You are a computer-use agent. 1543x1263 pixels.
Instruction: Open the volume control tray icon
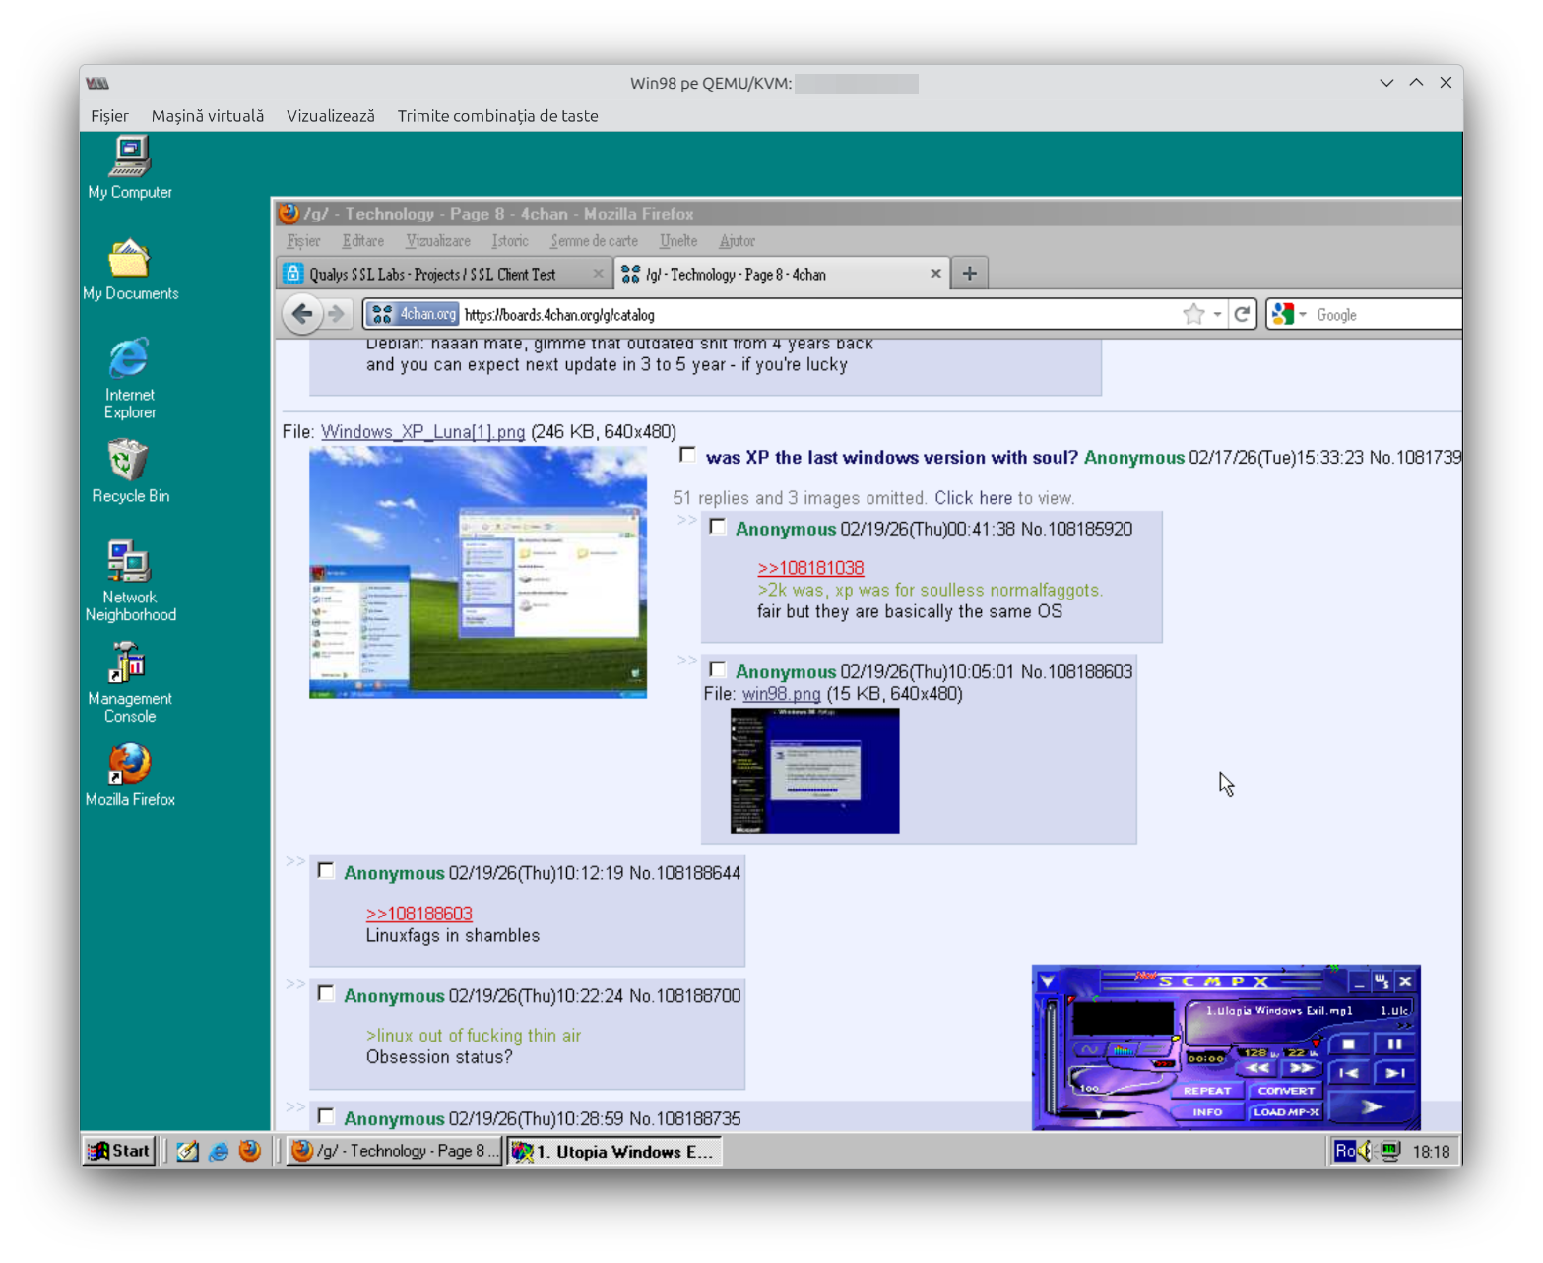[1366, 1151]
